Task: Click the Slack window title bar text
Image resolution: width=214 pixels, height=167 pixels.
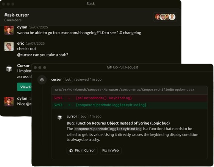Action: pos(91,4)
